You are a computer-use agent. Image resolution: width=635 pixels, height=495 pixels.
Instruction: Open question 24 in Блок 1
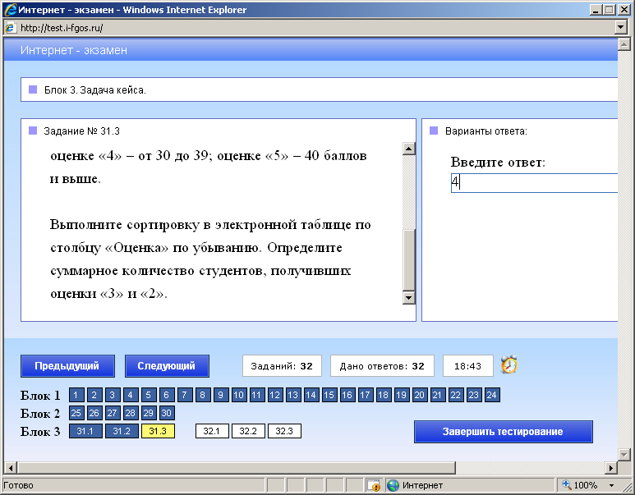(492, 395)
